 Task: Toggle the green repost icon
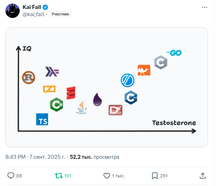59,176
